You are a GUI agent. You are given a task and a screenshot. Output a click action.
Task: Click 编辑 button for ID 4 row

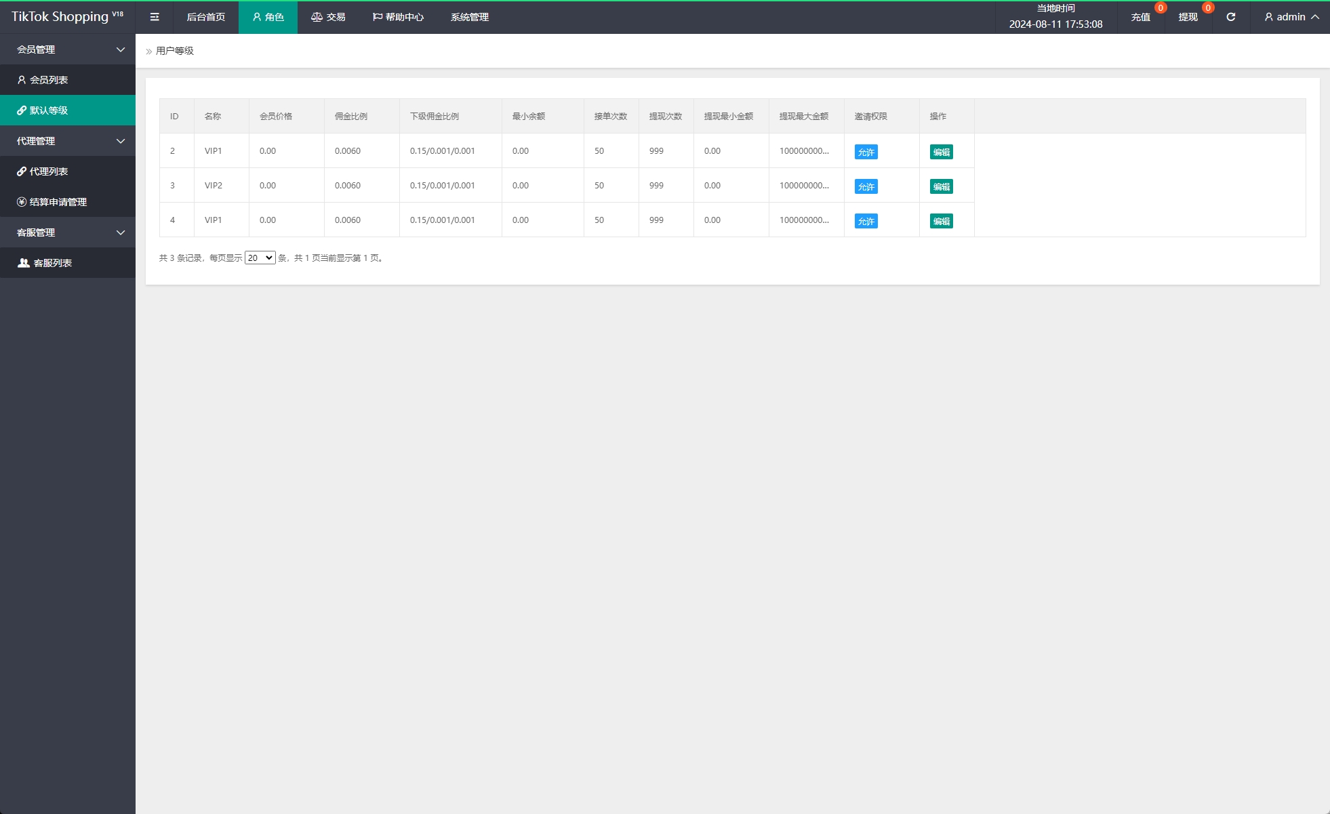pos(941,221)
